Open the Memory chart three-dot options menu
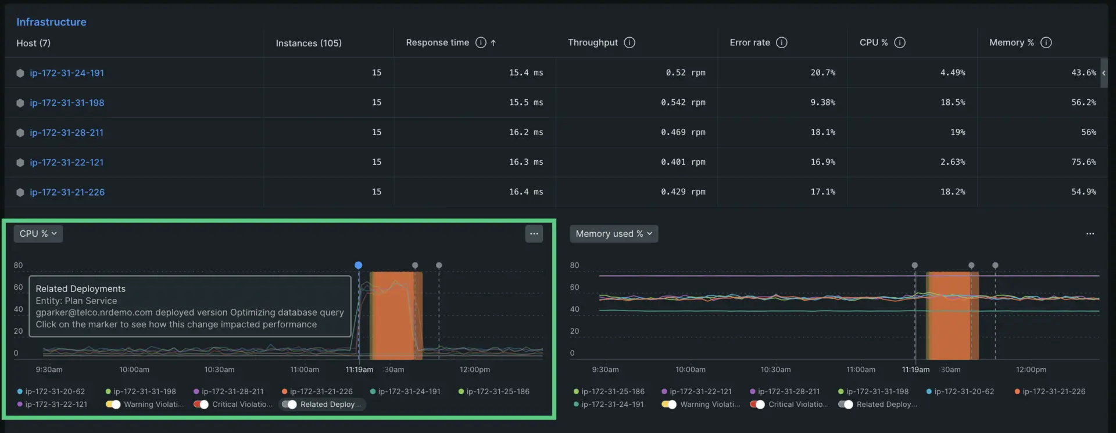The height and width of the screenshot is (433, 1116). pos(1090,233)
